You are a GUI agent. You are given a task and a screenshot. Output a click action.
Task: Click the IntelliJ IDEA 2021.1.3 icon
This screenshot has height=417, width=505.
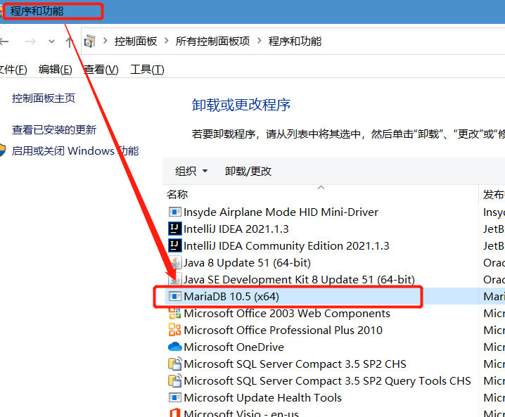pos(175,229)
